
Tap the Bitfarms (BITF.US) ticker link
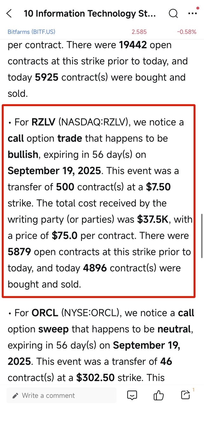pyautogui.click(x=31, y=32)
